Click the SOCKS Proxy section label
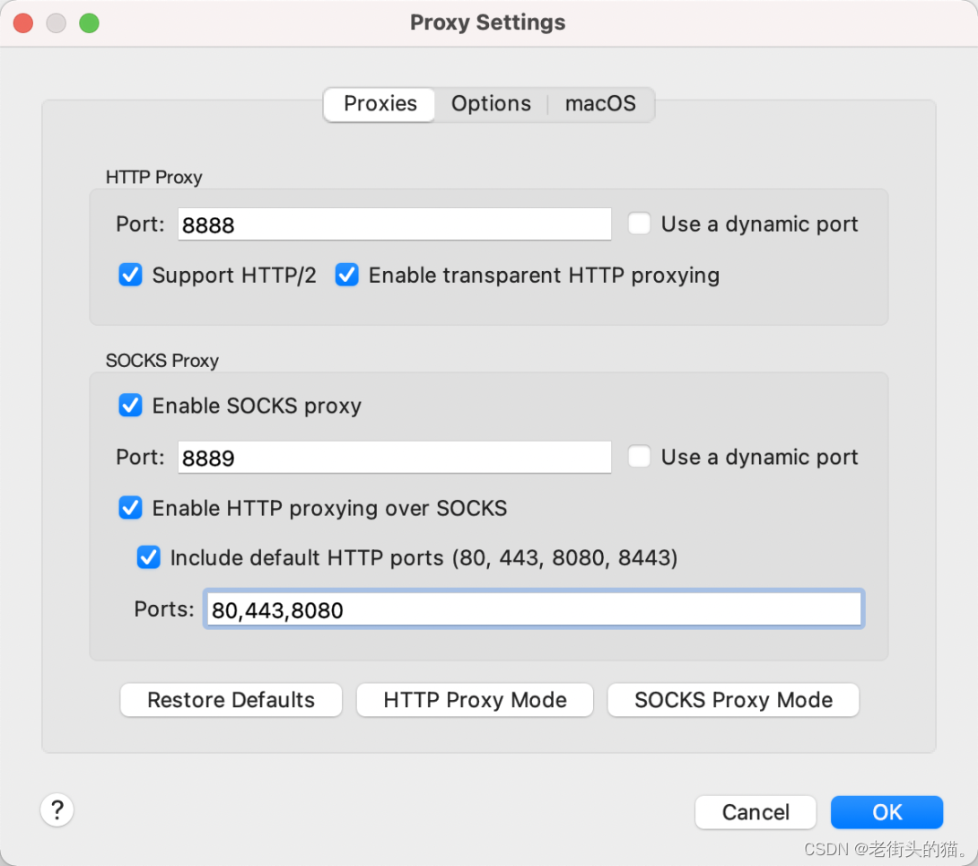Image resolution: width=978 pixels, height=866 pixels. (x=162, y=361)
